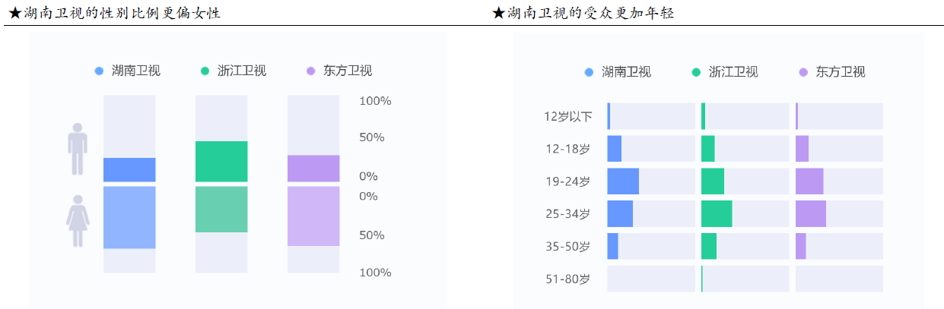Click the 湖南卫视 19-24岁 blue bar
This screenshot has height=309, width=944.
click(623, 181)
